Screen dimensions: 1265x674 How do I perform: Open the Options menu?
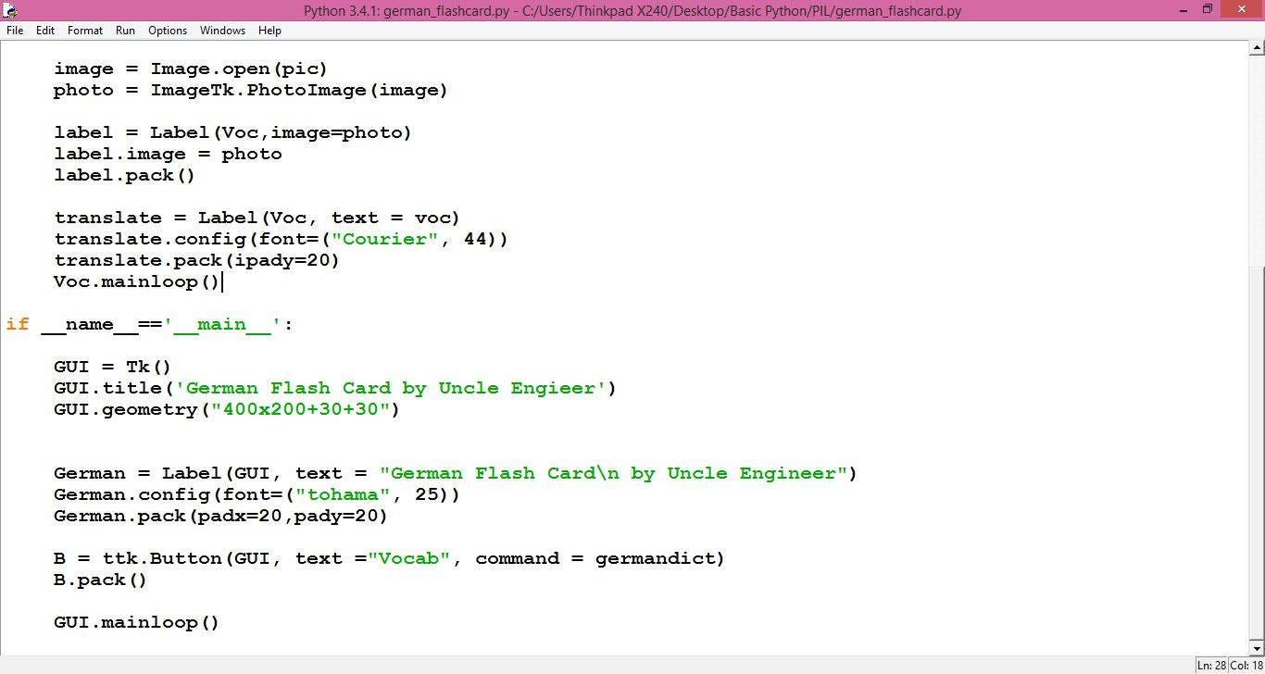click(x=167, y=30)
